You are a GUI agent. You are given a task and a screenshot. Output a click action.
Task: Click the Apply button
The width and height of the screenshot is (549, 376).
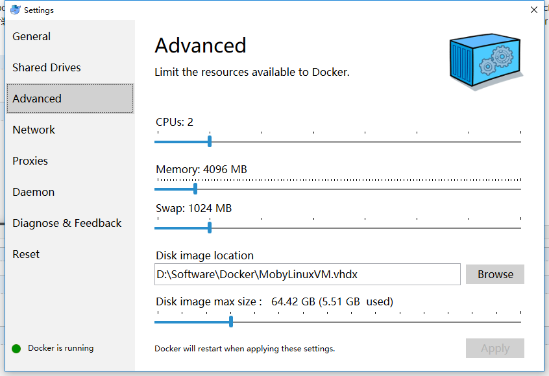[495, 348]
